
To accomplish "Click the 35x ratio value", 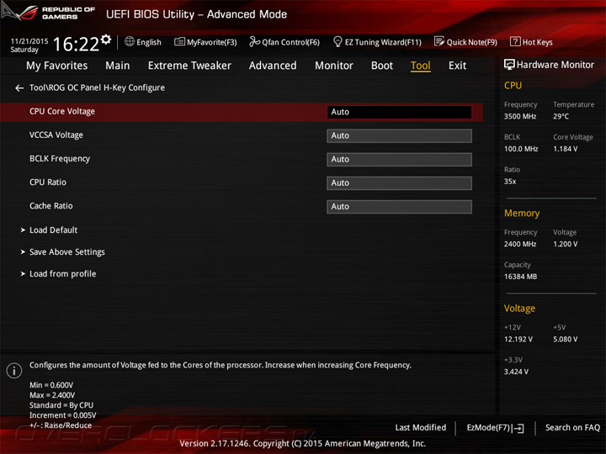I will pyautogui.click(x=510, y=182).
